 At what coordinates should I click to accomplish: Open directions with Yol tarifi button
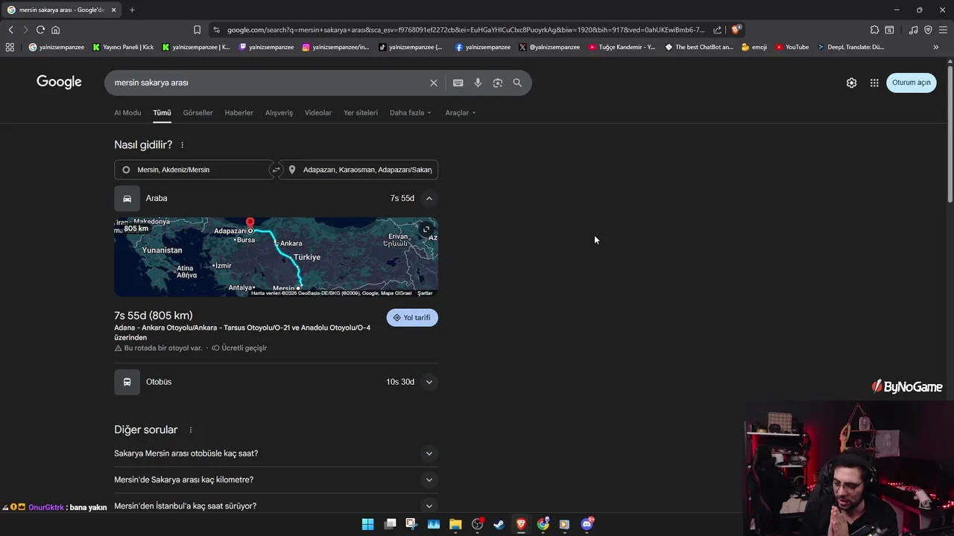pos(412,318)
